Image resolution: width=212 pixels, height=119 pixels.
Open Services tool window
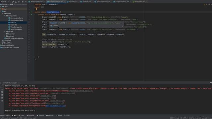tap(50, 116)
